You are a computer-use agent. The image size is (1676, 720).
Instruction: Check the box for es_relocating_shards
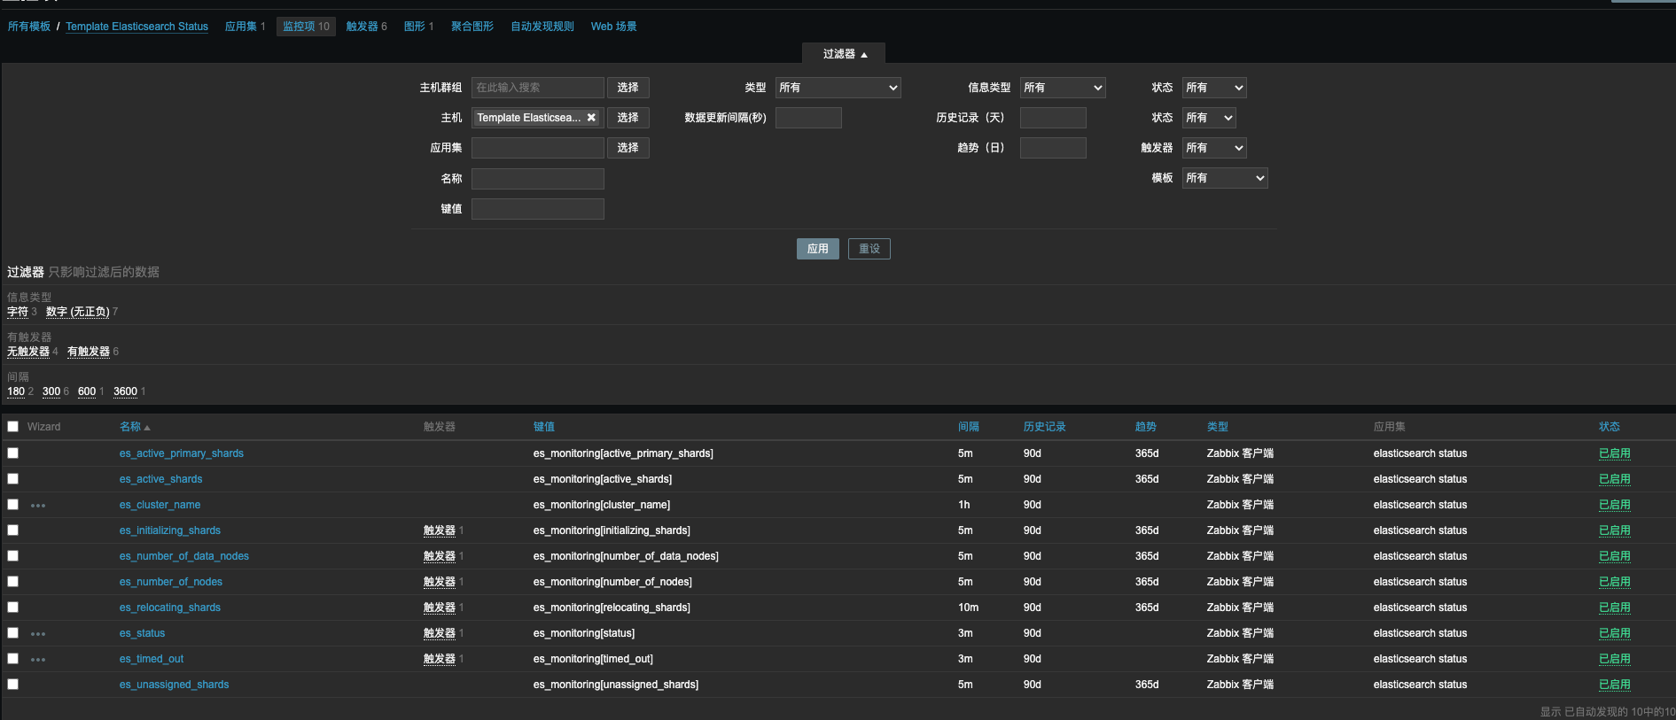[x=13, y=608]
